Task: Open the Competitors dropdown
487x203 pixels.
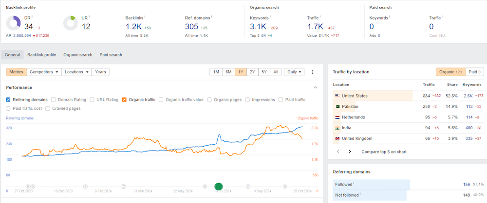Action: pyautogui.click(x=44, y=72)
